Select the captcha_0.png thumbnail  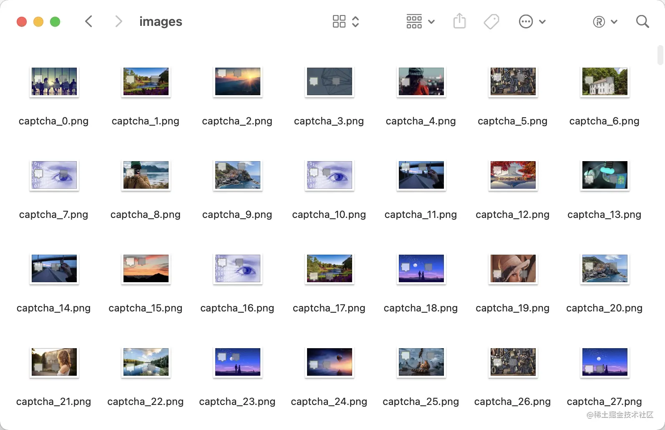[x=54, y=81]
